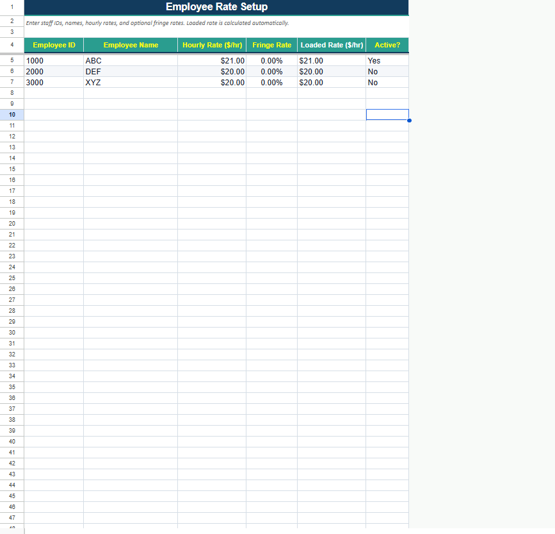Select highlighted row header 10

click(12, 115)
